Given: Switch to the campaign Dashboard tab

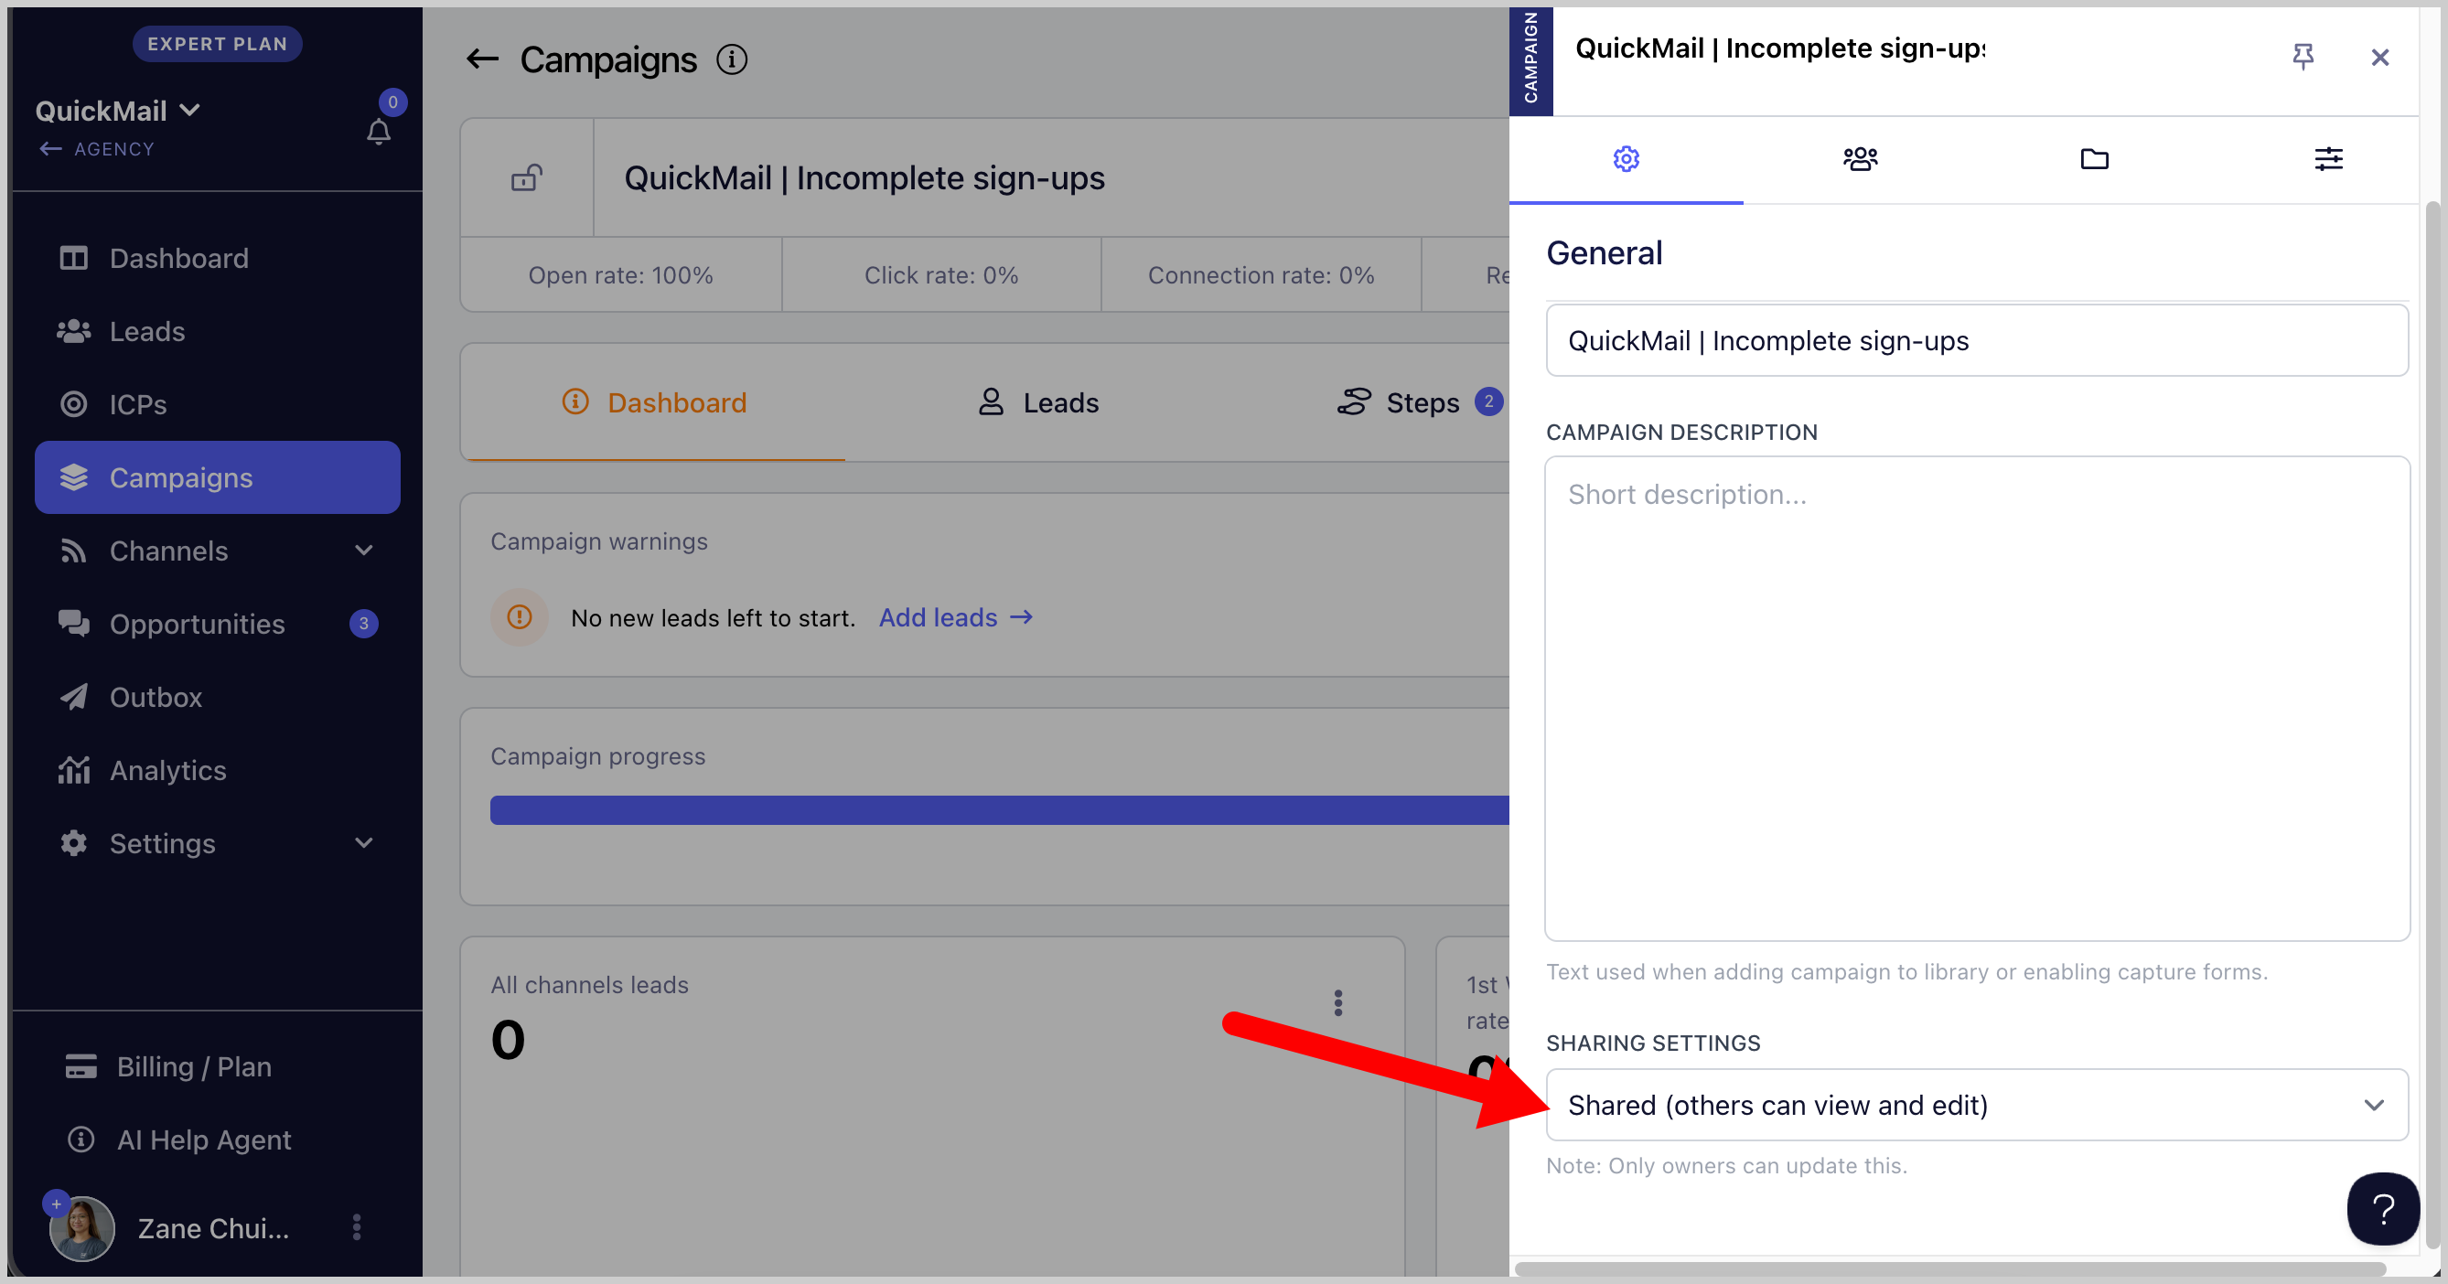Looking at the screenshot, I should 654,402.
